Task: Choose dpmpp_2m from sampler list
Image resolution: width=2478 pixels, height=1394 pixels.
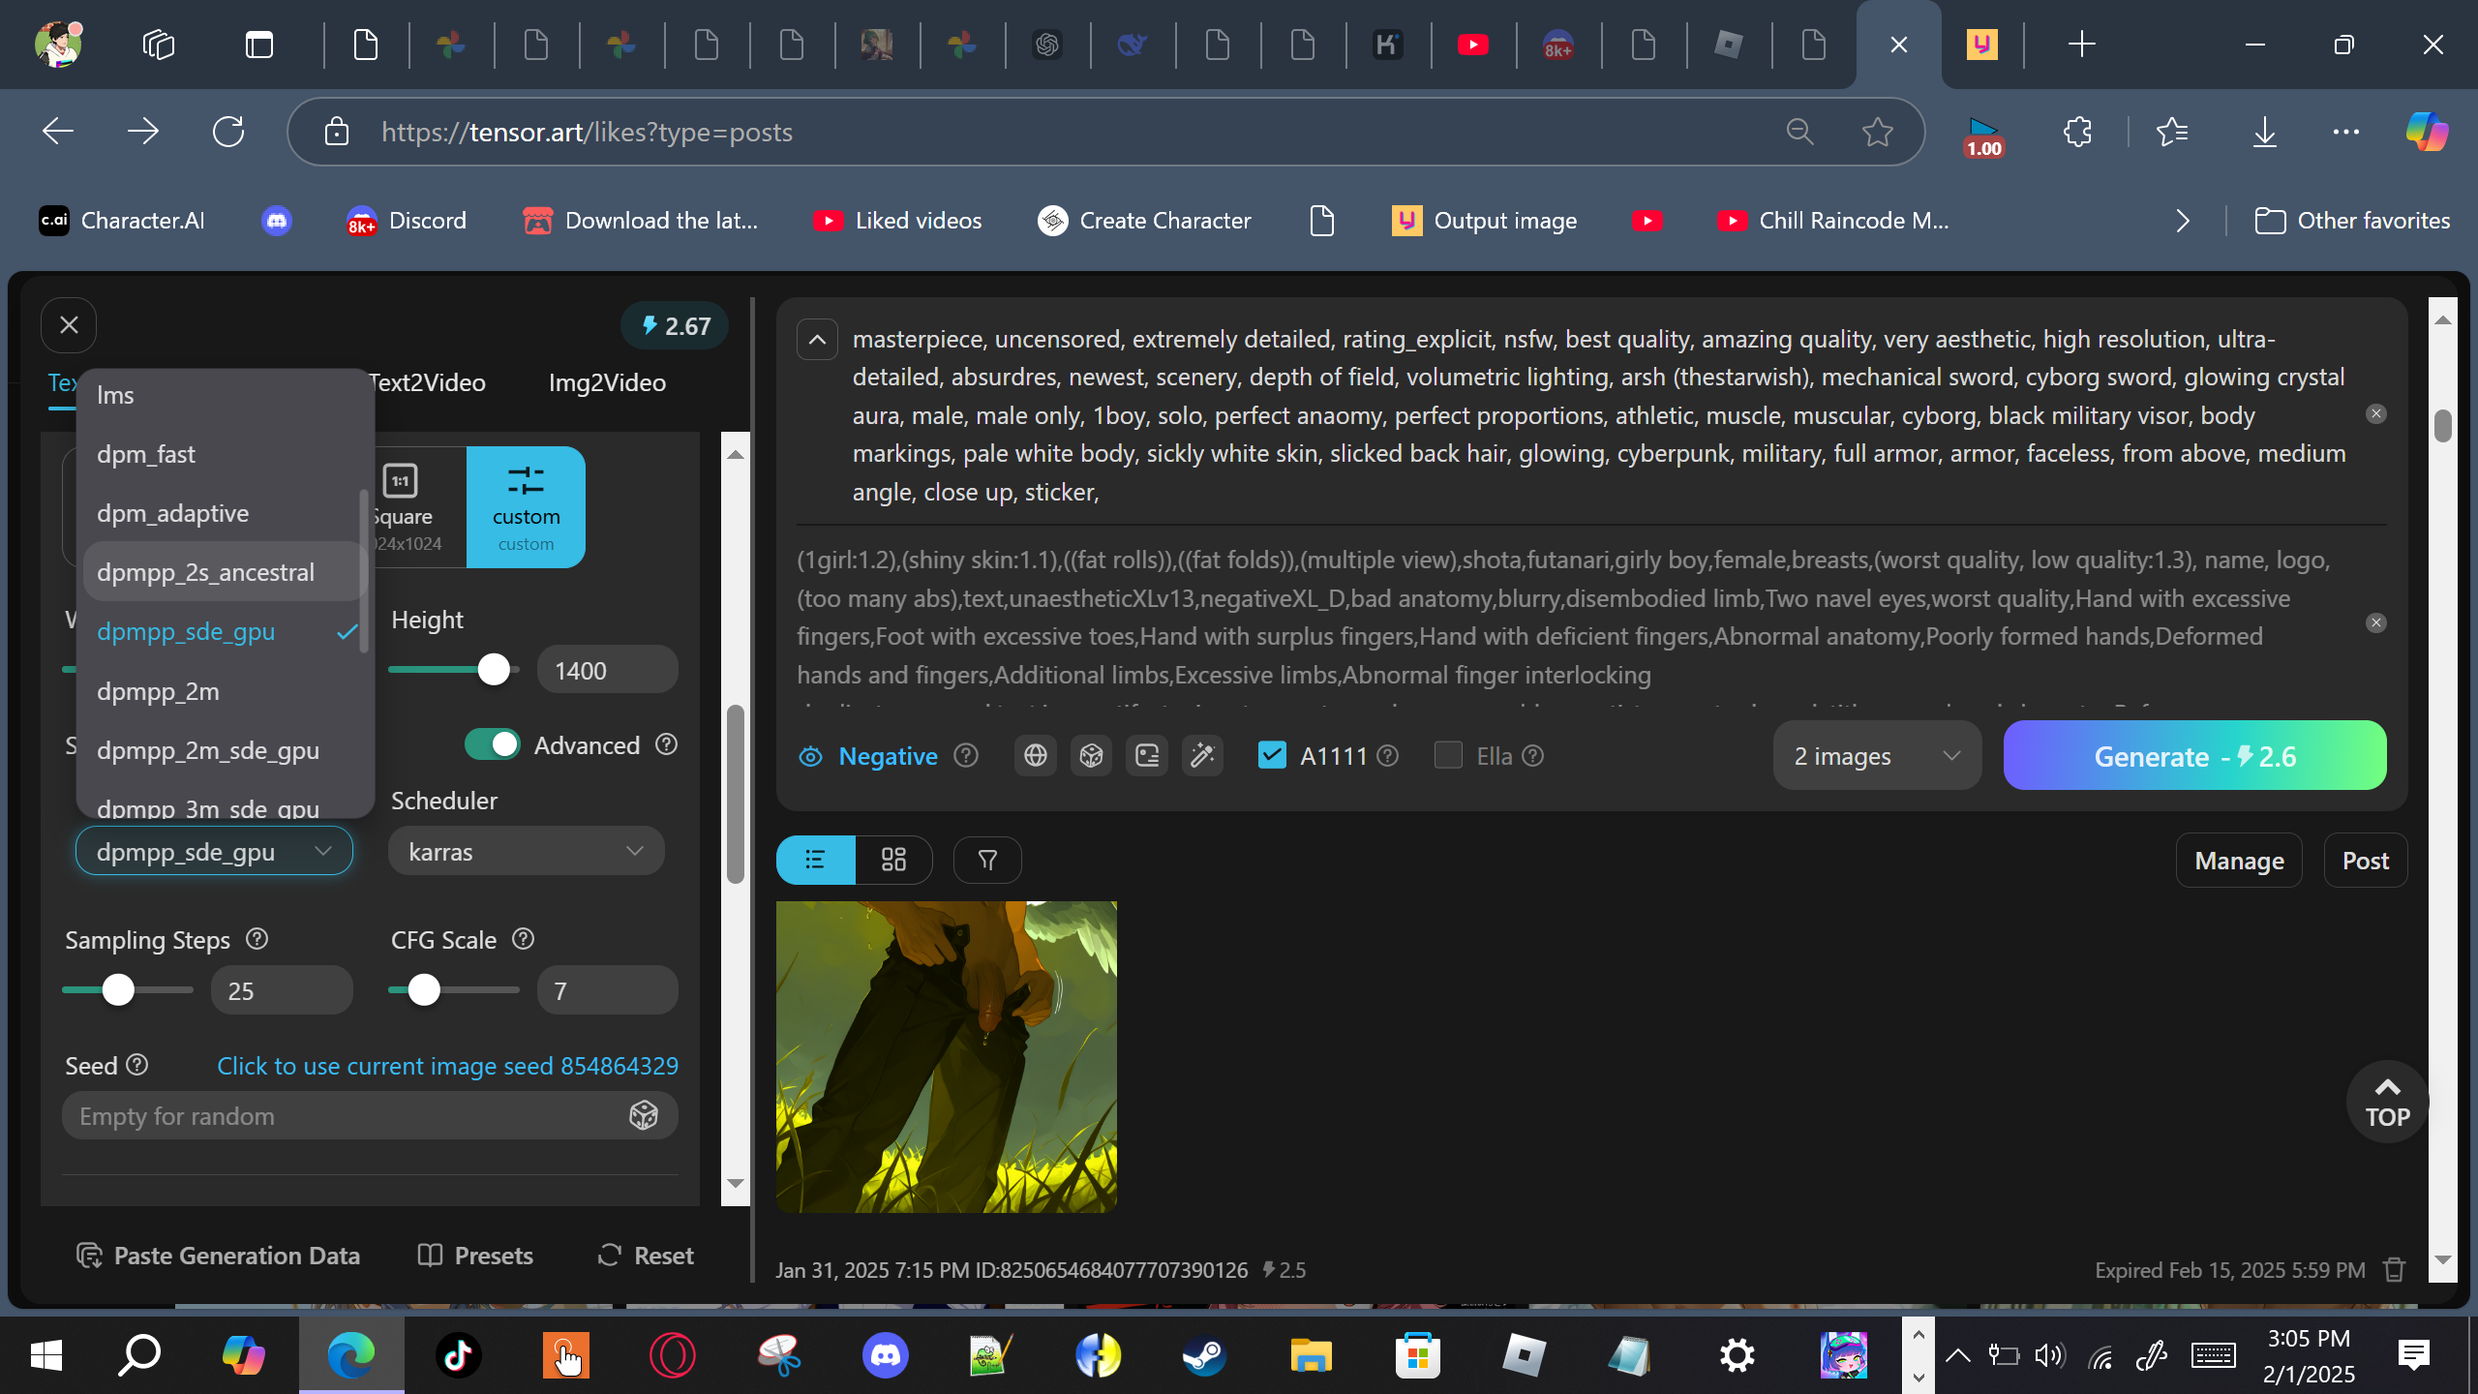Action: tap(158, 691)
